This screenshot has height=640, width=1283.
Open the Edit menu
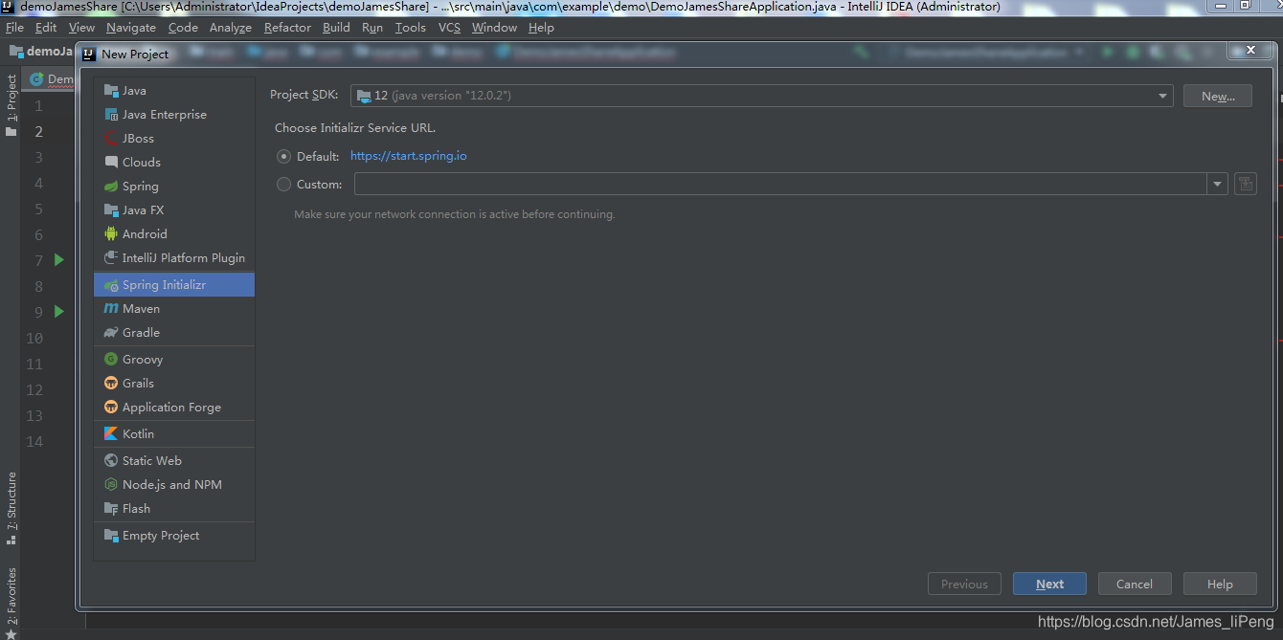[x=46, y=28]
